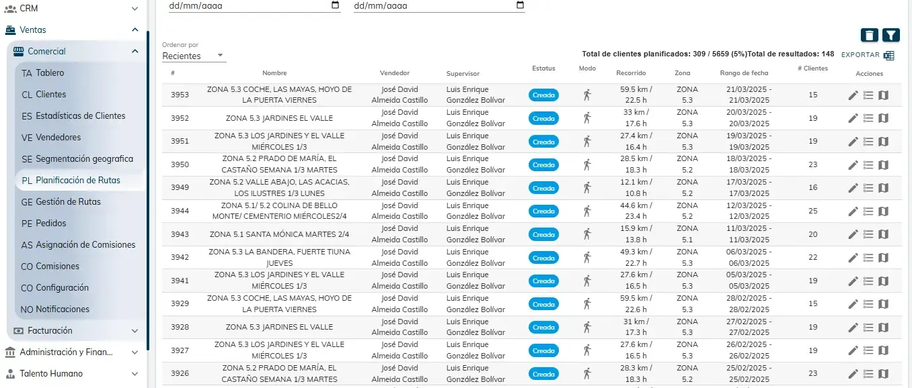Click the Excel export icon next to EXPORTAR
Screen dimensions: 912x388
tap(889, 54)
